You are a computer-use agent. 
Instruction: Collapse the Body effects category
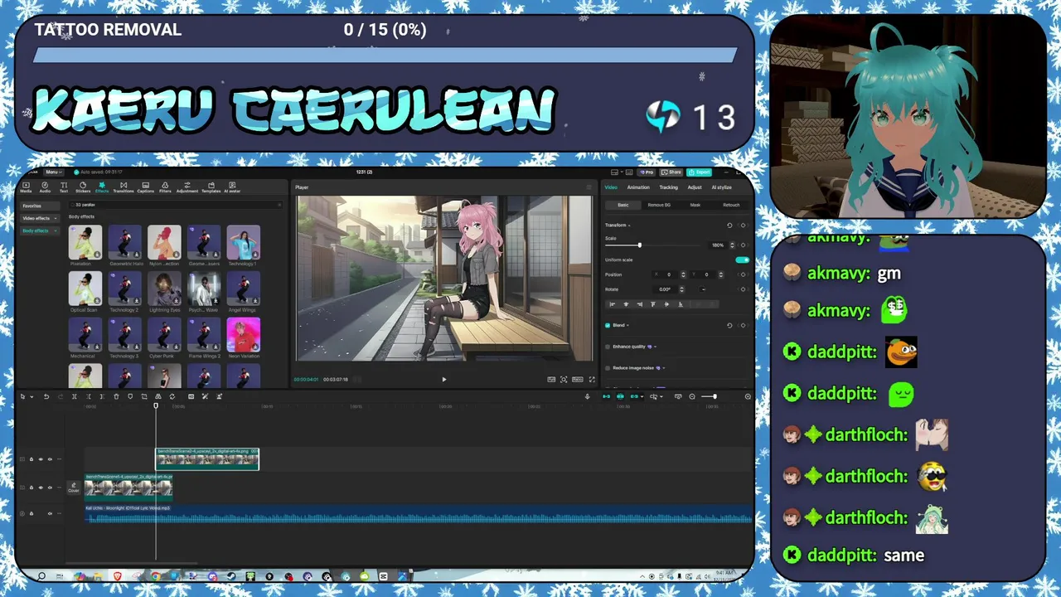(x=39, y=231)
